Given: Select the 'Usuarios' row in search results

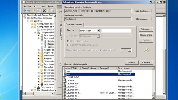Looking at the screenshot, I should pyautogui.click(x=99, y=80).
